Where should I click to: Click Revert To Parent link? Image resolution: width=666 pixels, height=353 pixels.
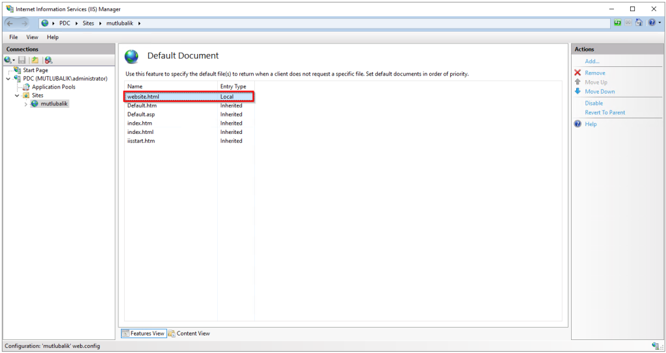[605, 112]
